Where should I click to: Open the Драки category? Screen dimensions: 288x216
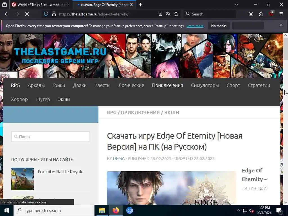point(80,85)
